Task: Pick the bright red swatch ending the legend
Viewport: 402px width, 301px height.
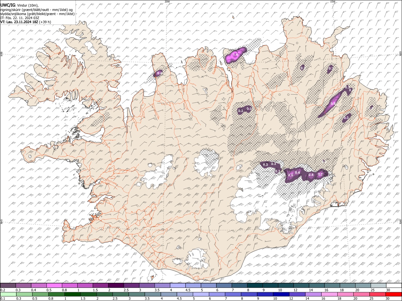Action: [394, 294]
